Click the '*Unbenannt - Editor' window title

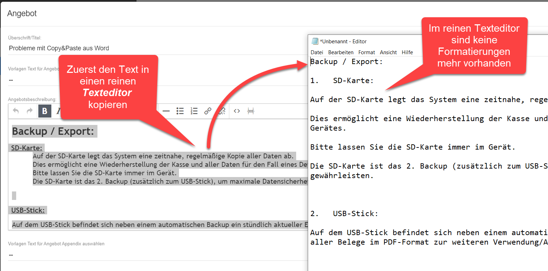[x=343, y=42]
